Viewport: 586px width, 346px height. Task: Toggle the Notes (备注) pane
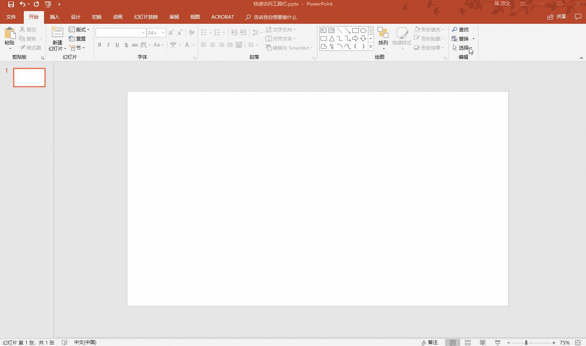[x=430, y=342]
